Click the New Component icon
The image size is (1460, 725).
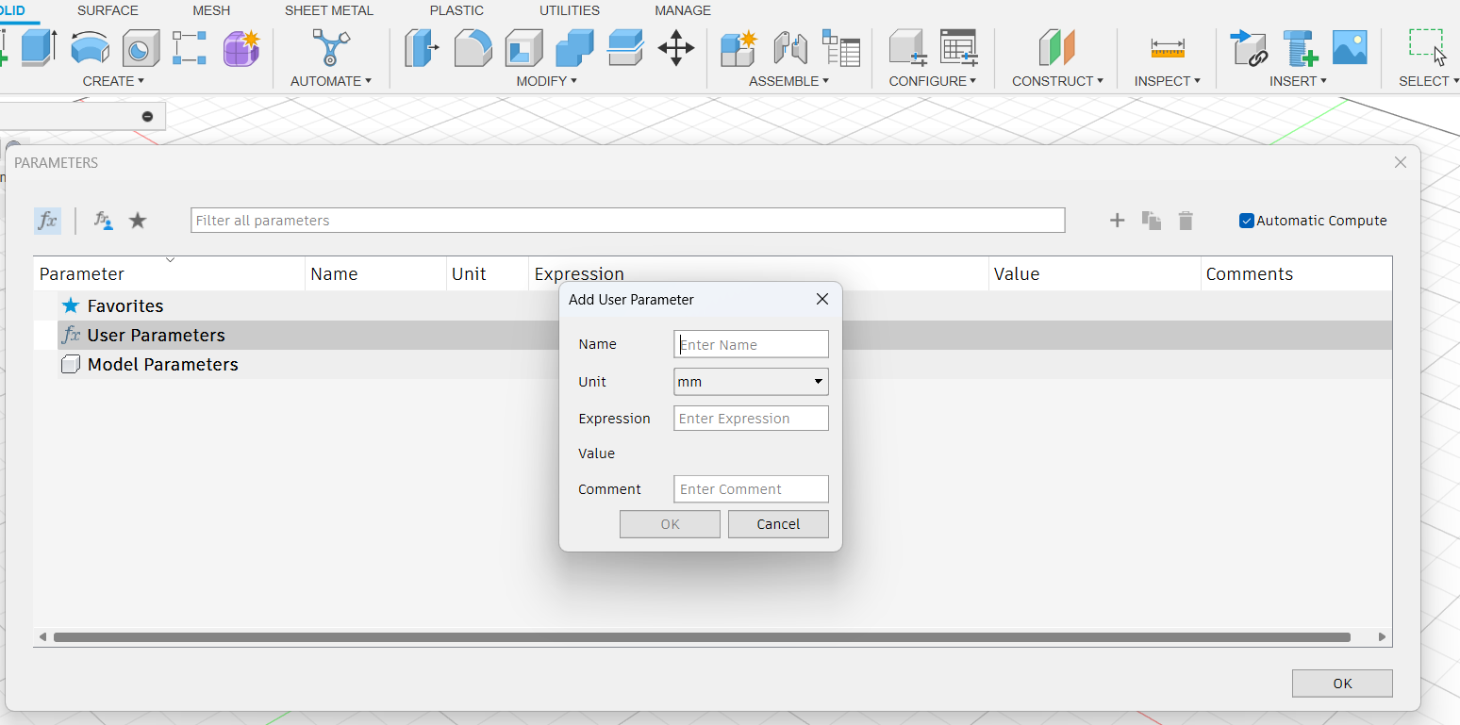click(x=738, y=47)
